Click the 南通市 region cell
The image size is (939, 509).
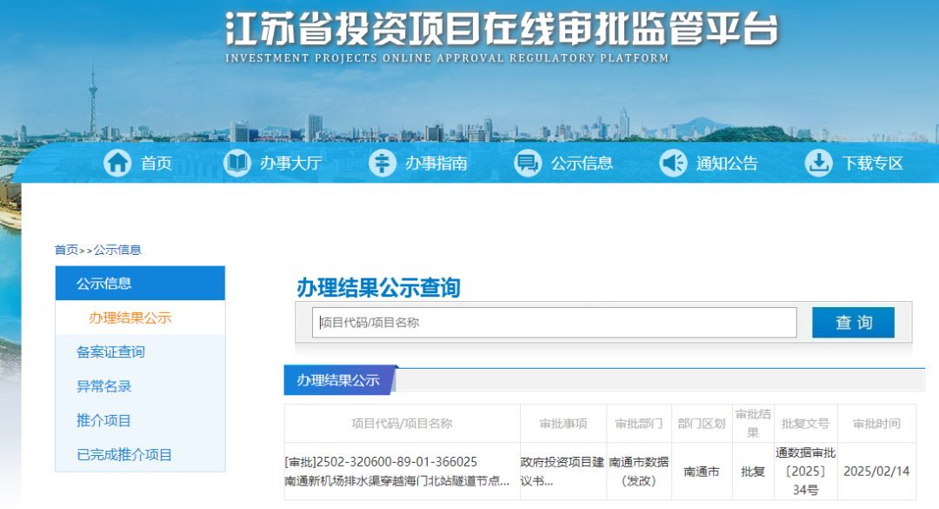(x=702, y=472)
